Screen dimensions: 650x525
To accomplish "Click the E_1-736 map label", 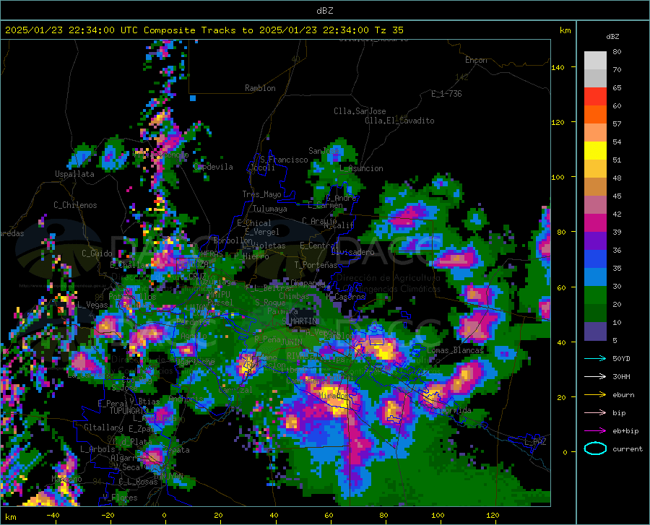I will click(x=446, y=94).
